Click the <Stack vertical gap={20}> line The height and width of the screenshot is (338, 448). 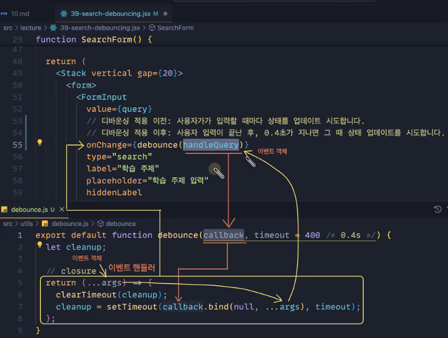pos(119,73)
